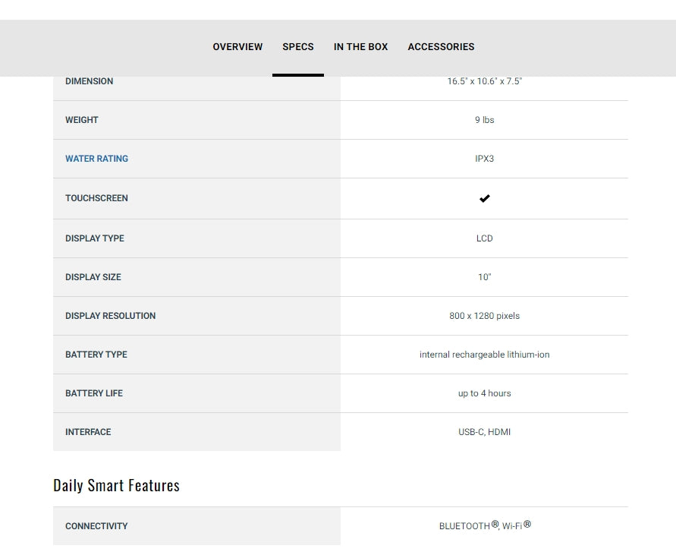This screenshot has height=552, width=676.
Task: Click the Connectivity row label
Action: pyautogui.click(x=96, y=526)
